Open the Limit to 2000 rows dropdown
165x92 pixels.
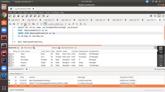click(57, 24)
